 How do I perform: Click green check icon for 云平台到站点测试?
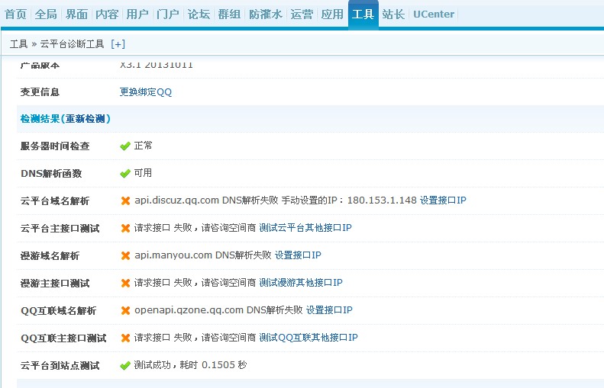pos(125,365)
